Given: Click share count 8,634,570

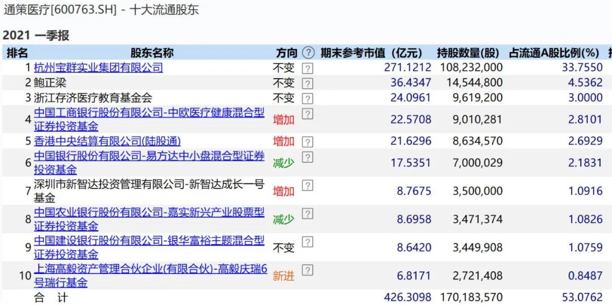Looking at the screenshot, I should click(x=478, y=141).
